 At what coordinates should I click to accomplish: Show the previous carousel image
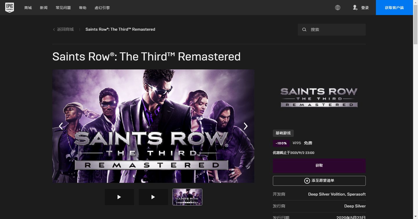[61, 126]
